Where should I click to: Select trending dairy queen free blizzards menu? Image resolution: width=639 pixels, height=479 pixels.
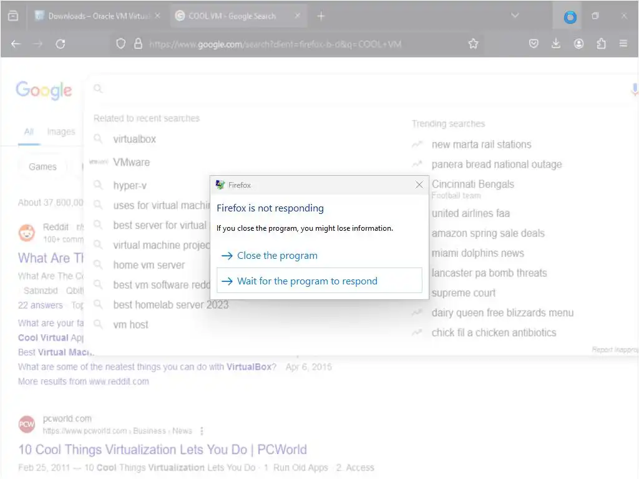point(502,313)
